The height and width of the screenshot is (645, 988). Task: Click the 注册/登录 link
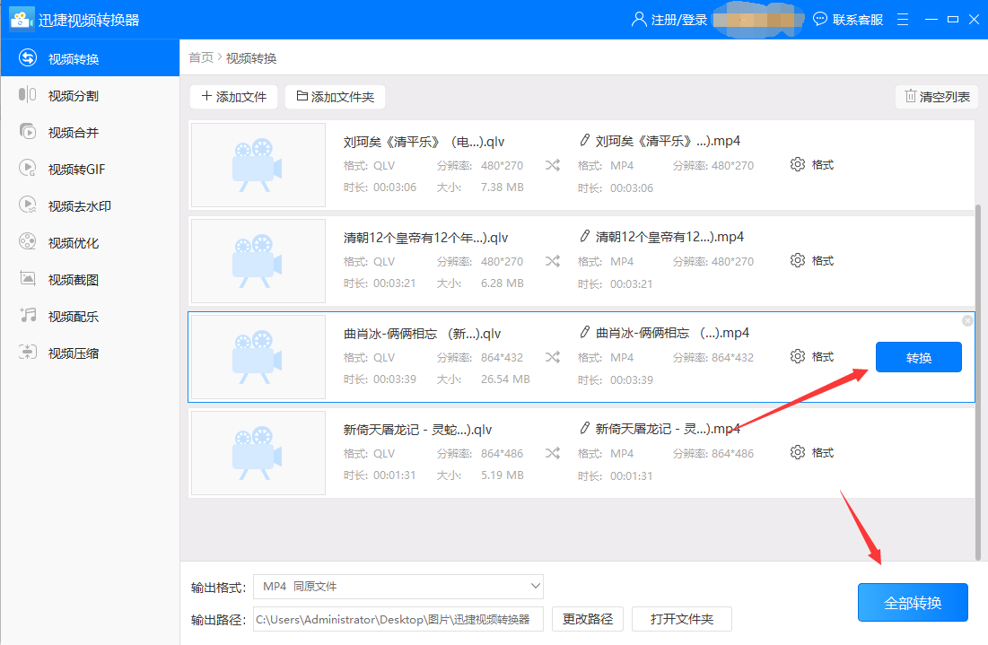point(669,20)
